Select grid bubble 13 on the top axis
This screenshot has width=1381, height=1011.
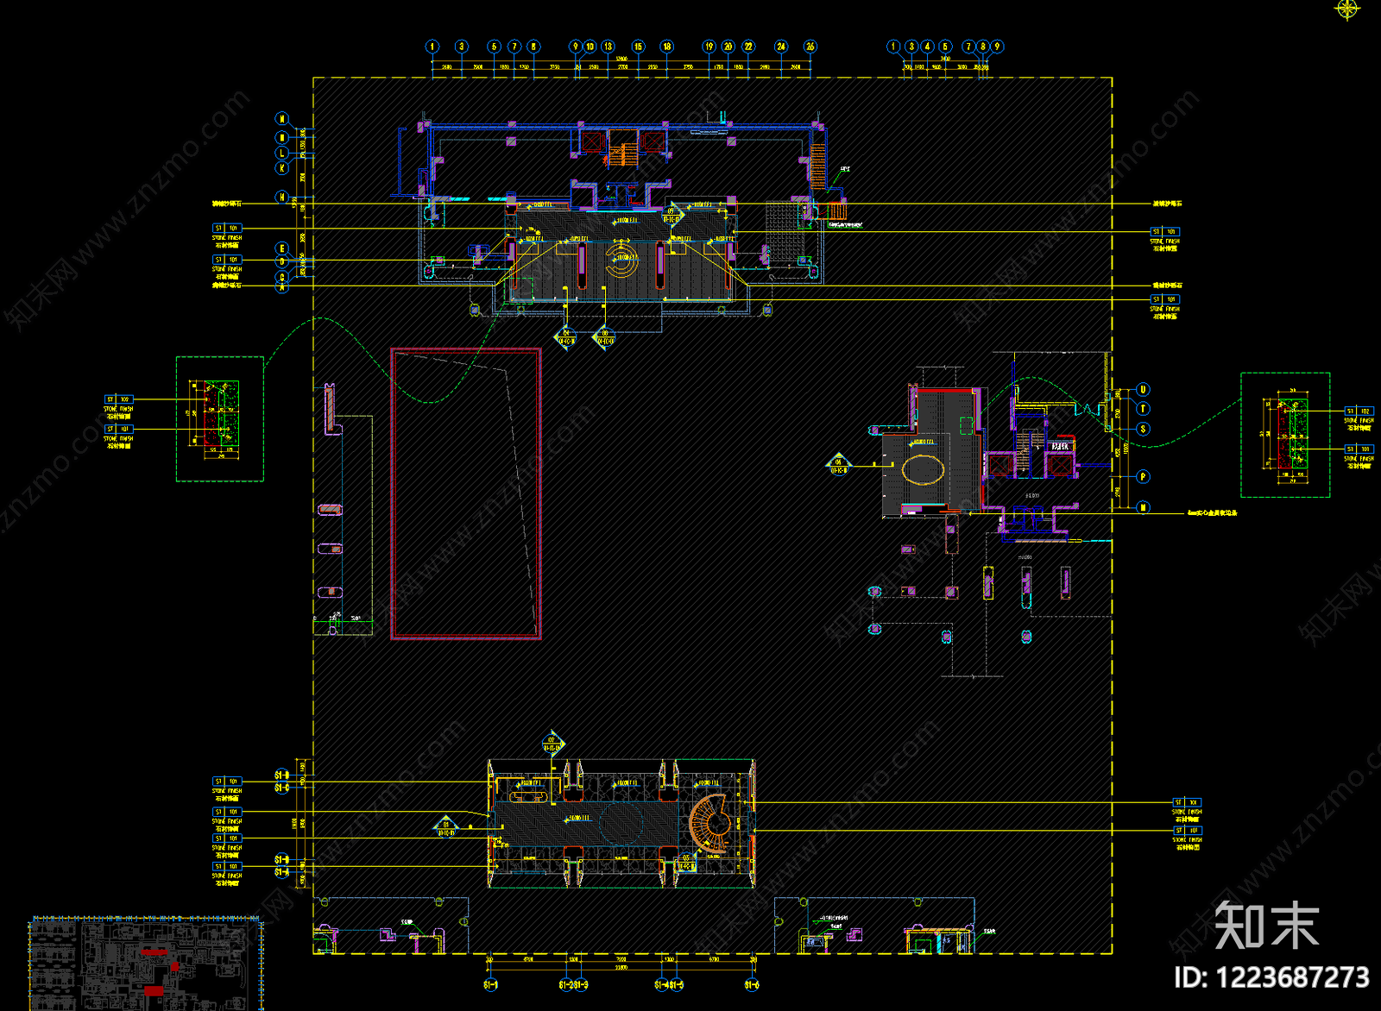609,47
